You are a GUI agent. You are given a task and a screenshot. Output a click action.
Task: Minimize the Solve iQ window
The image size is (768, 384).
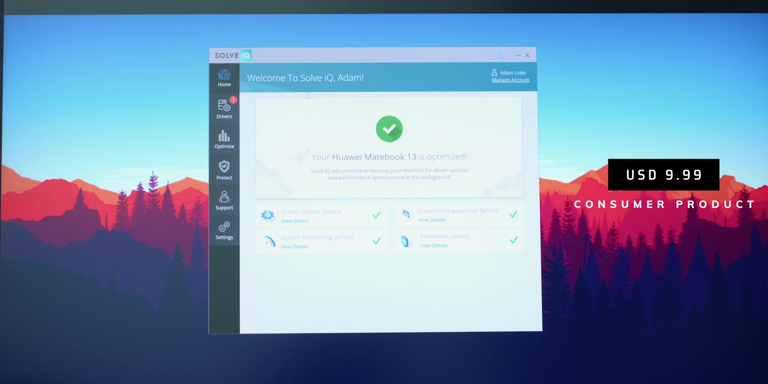(518, 55)
